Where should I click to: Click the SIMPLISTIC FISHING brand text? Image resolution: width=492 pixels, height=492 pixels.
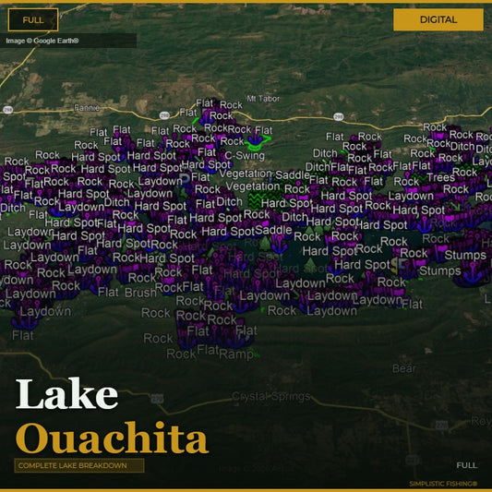443,484
